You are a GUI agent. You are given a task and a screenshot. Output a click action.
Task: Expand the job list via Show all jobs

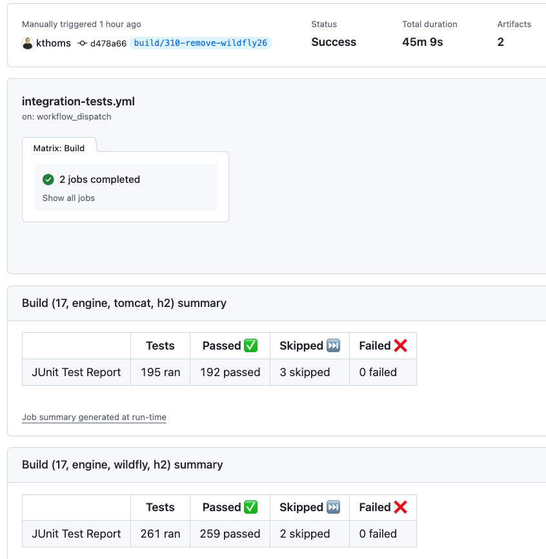pyautogui.click(x=68, y=198)
